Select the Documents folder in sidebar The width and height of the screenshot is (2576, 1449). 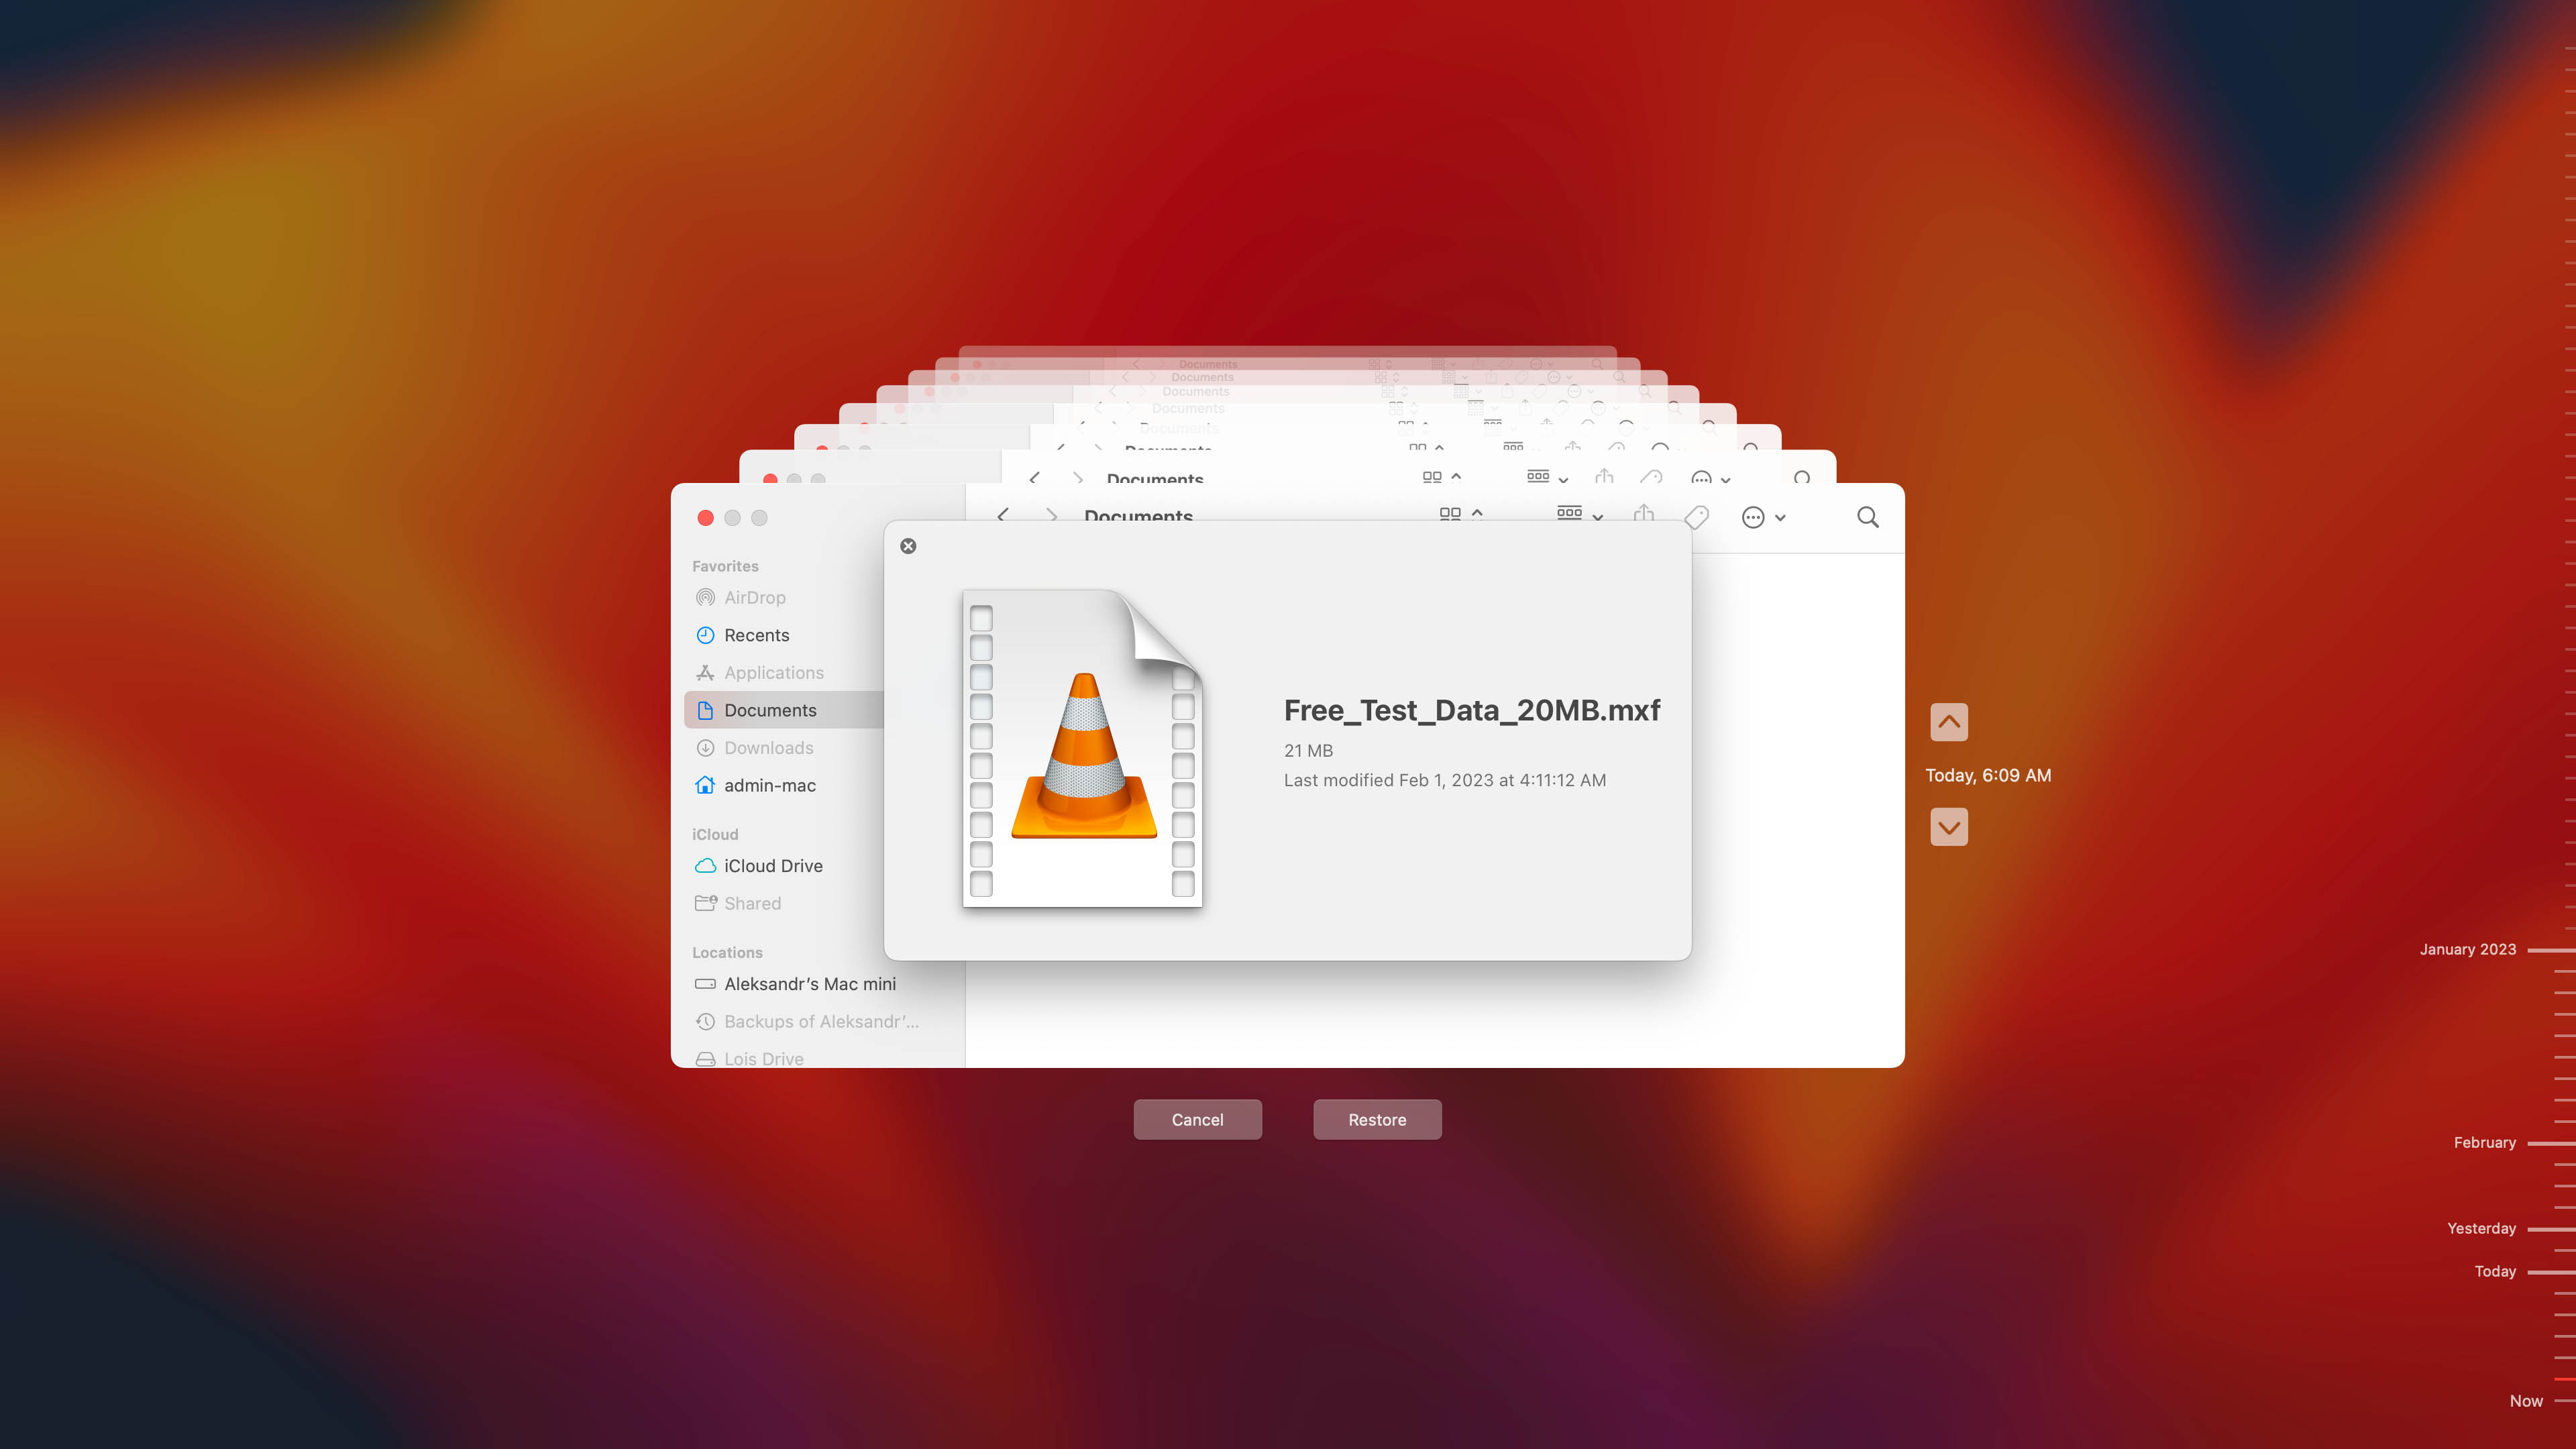769,710
